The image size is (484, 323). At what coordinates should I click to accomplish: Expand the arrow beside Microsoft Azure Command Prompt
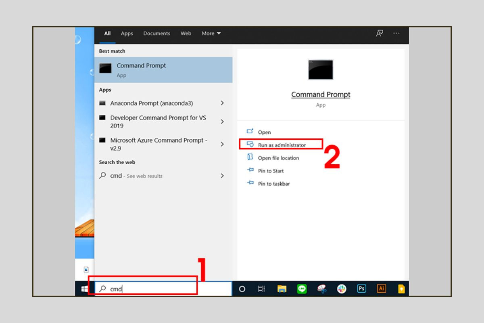tap(222, 144)
